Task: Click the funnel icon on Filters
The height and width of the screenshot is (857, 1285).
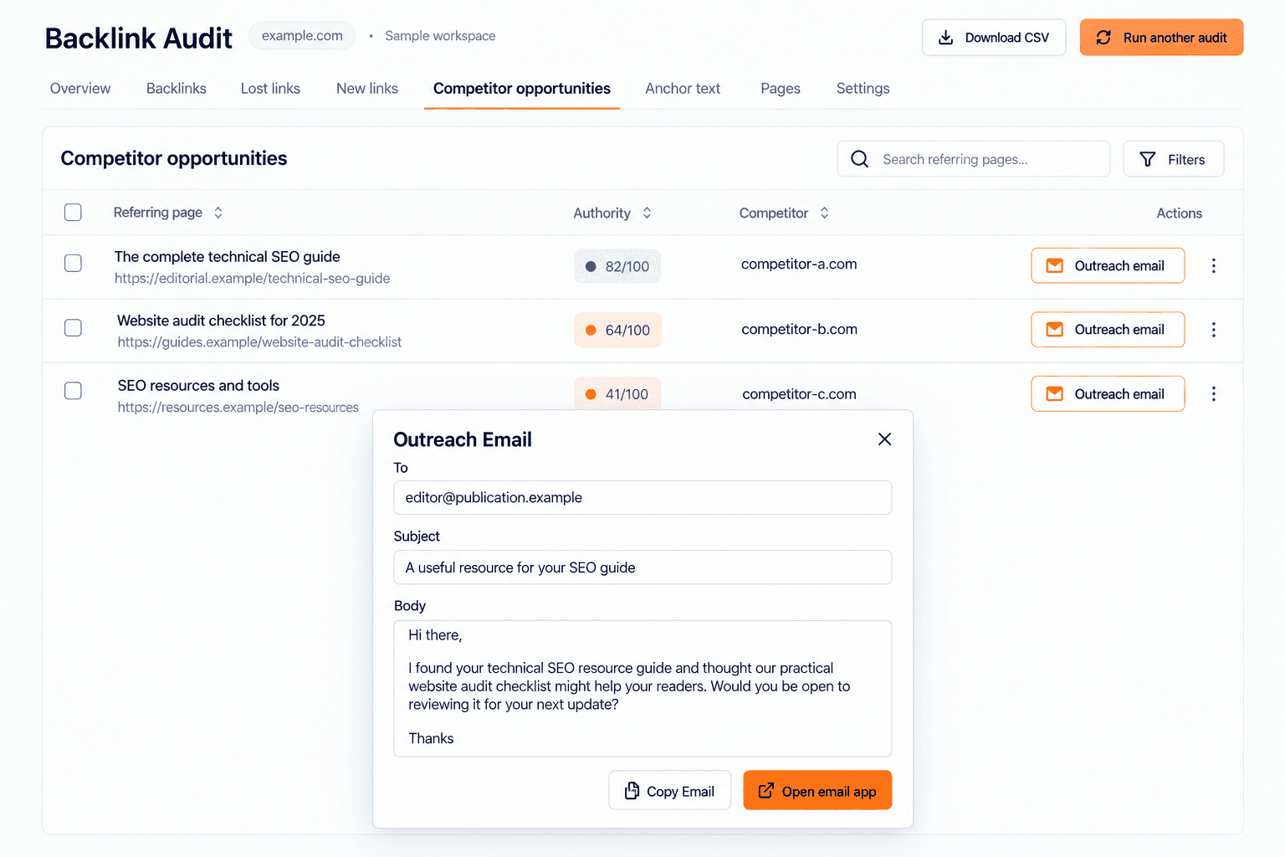Action: point(1148,159)
